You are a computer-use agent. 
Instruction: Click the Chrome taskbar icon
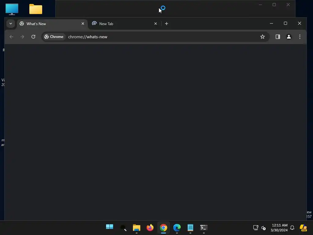pyautogui.click(x=163, y=228)
